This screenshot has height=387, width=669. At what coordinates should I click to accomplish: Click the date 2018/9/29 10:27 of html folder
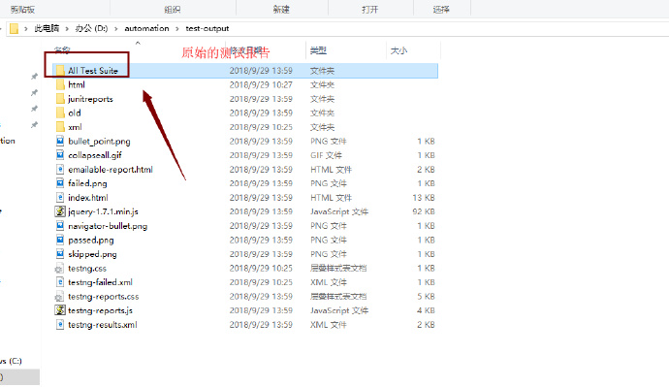tap(261, 85)
